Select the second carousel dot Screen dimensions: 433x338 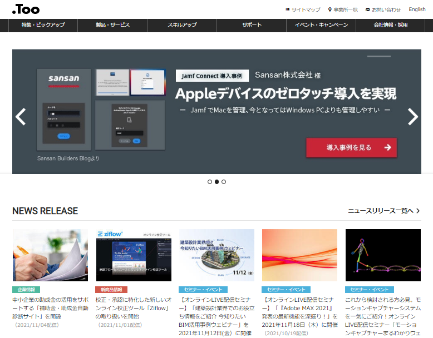click(x=216, y=182)
